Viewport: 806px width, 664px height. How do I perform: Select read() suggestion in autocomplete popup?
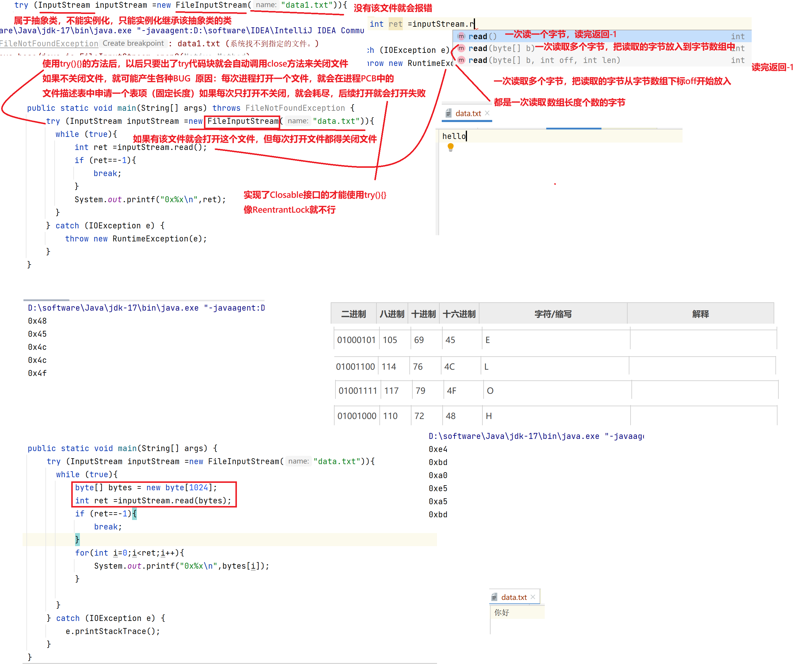pyautogui.click(x=482, y=36)
